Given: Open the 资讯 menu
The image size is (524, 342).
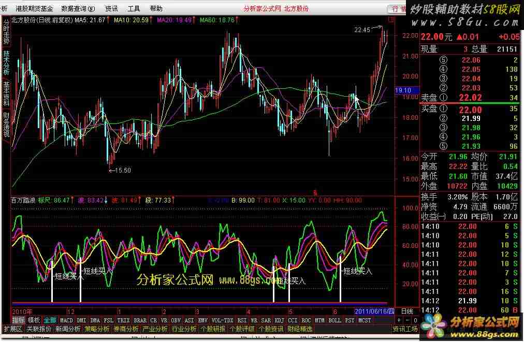Looking at the screenshot, I should [111, 8].
